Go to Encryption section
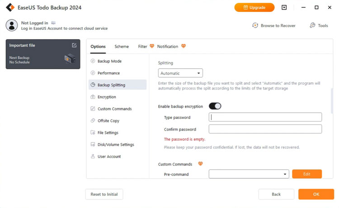 (x=118, y=97)
